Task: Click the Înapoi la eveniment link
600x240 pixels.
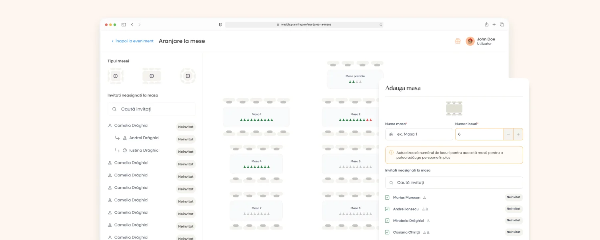Action: [132, 41]
